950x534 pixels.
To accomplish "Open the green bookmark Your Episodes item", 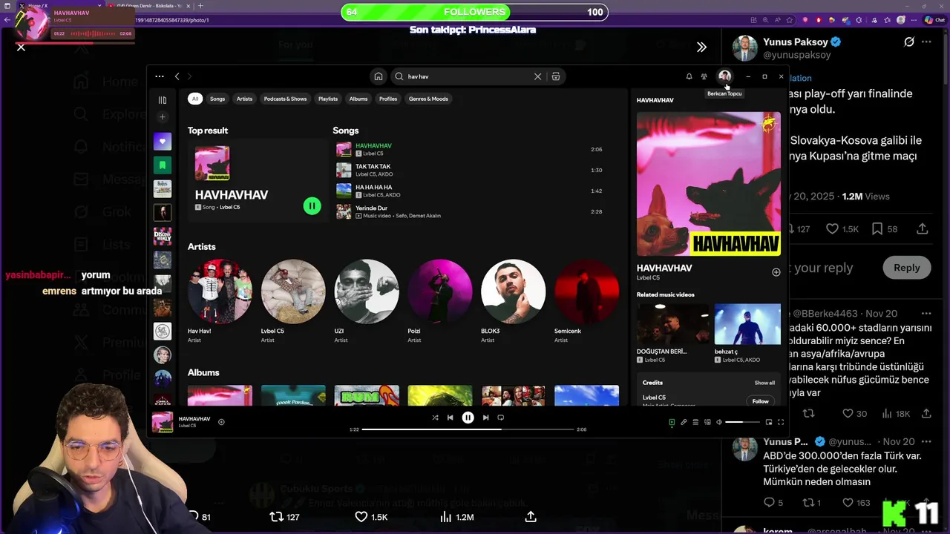I will 163,165.
